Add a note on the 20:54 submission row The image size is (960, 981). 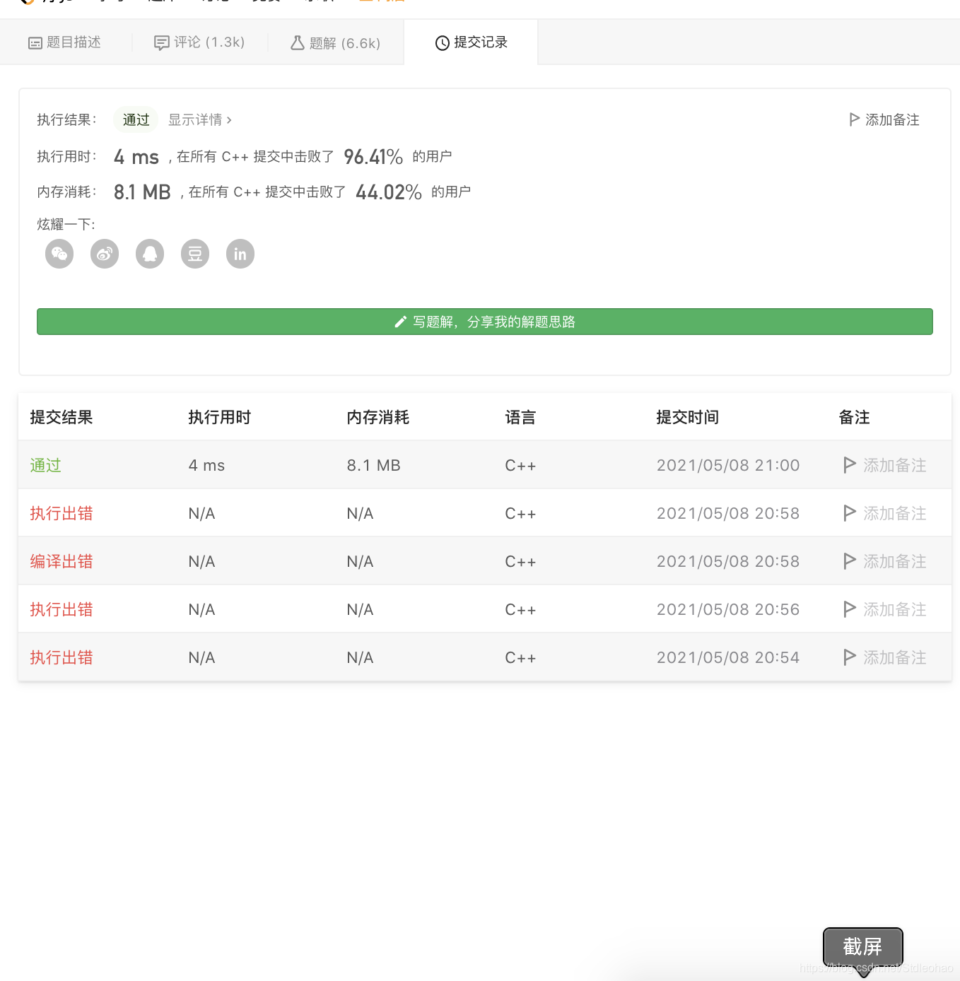pyautogui.click(x=894, y=657)
